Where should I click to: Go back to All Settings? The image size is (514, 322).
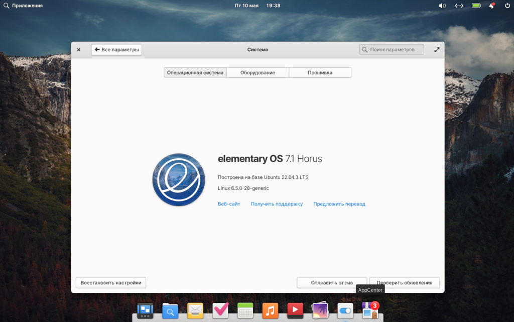point(116,50)
